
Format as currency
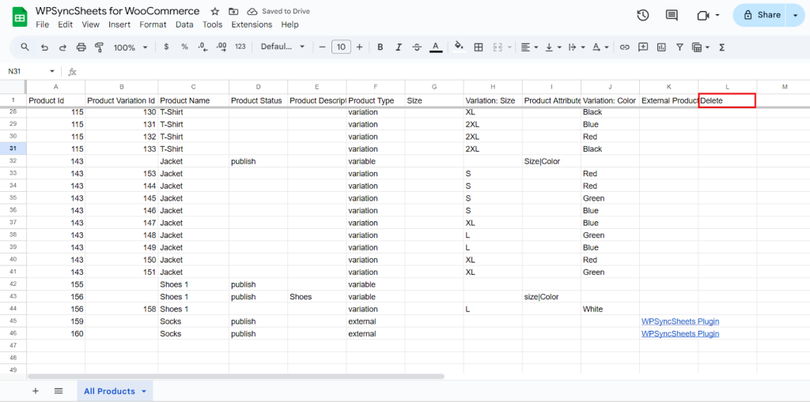tap(166, 47)
